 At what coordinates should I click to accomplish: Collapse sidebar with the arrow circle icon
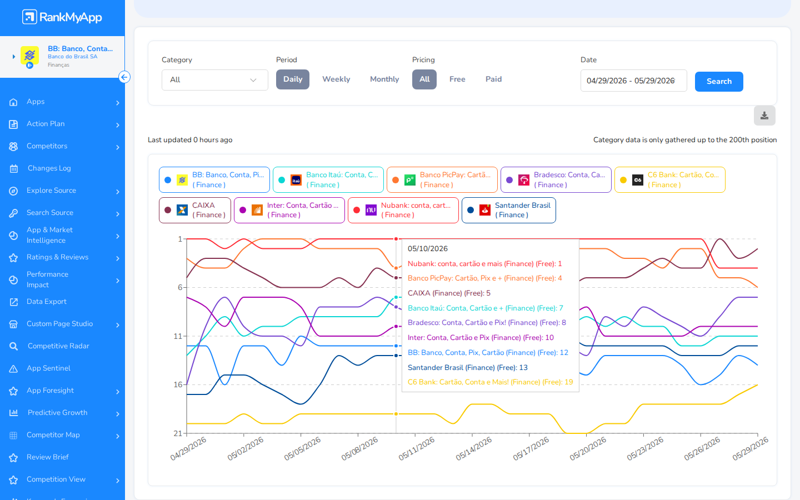point(124,77)
